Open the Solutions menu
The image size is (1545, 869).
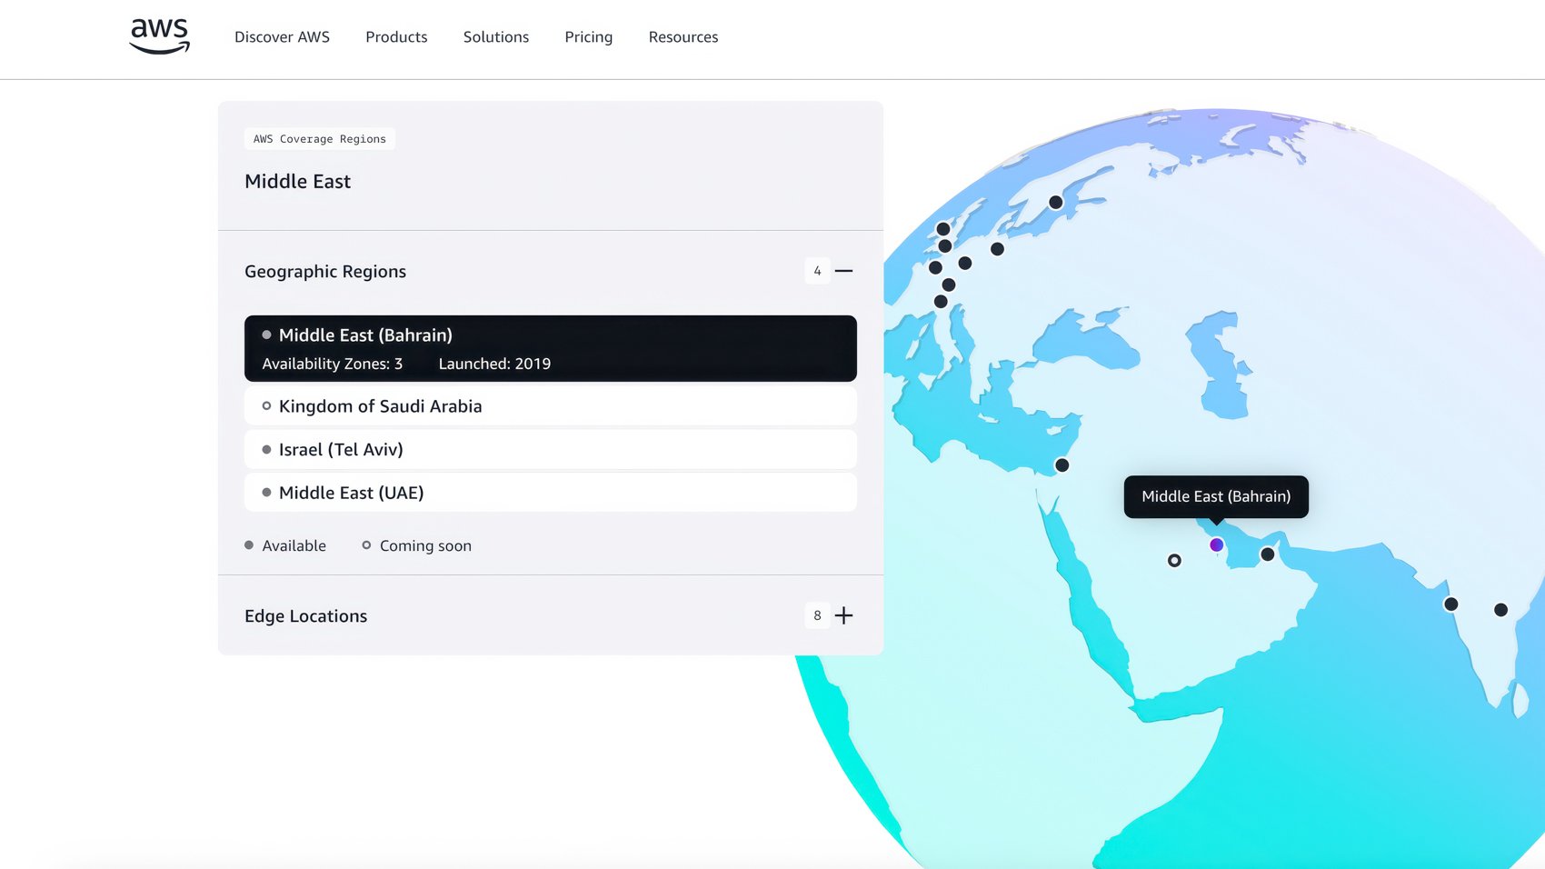click(x=495, y=37)
